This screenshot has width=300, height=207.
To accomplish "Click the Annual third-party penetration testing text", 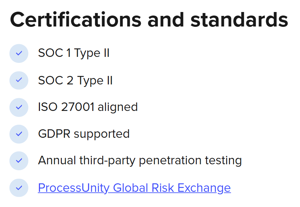I will 140,160.
